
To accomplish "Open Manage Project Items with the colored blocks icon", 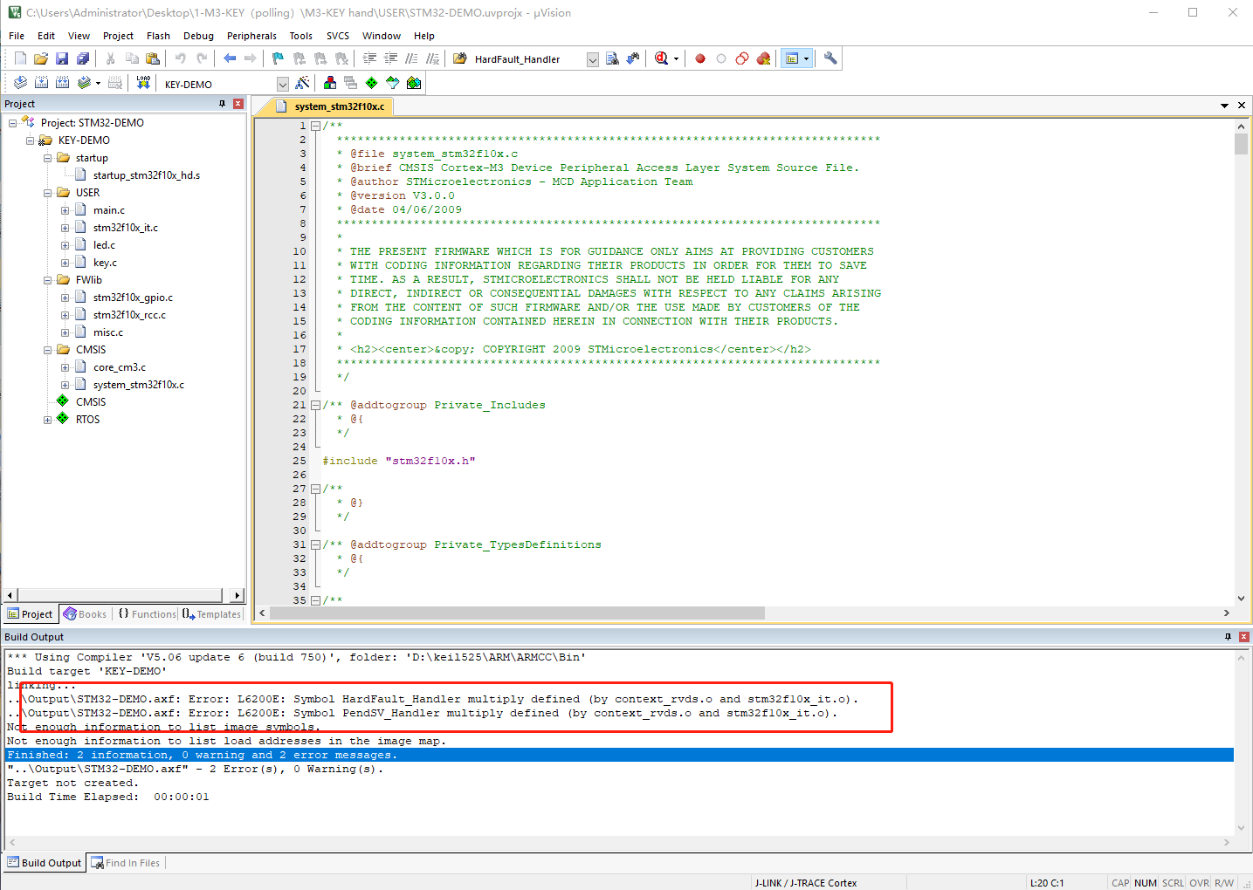I will point(330,83).
